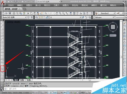Create a new drawing with the New icon

pos(3,13)
